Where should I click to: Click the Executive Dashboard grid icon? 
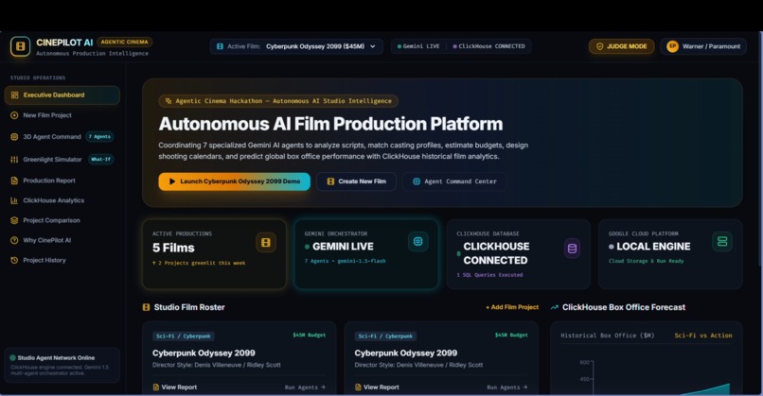point(14,95)
